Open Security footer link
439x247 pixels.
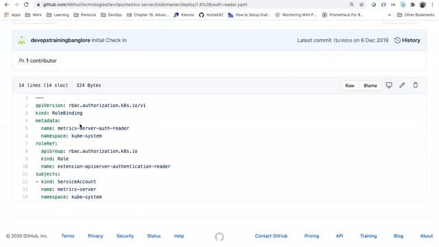tap(125, 236)
